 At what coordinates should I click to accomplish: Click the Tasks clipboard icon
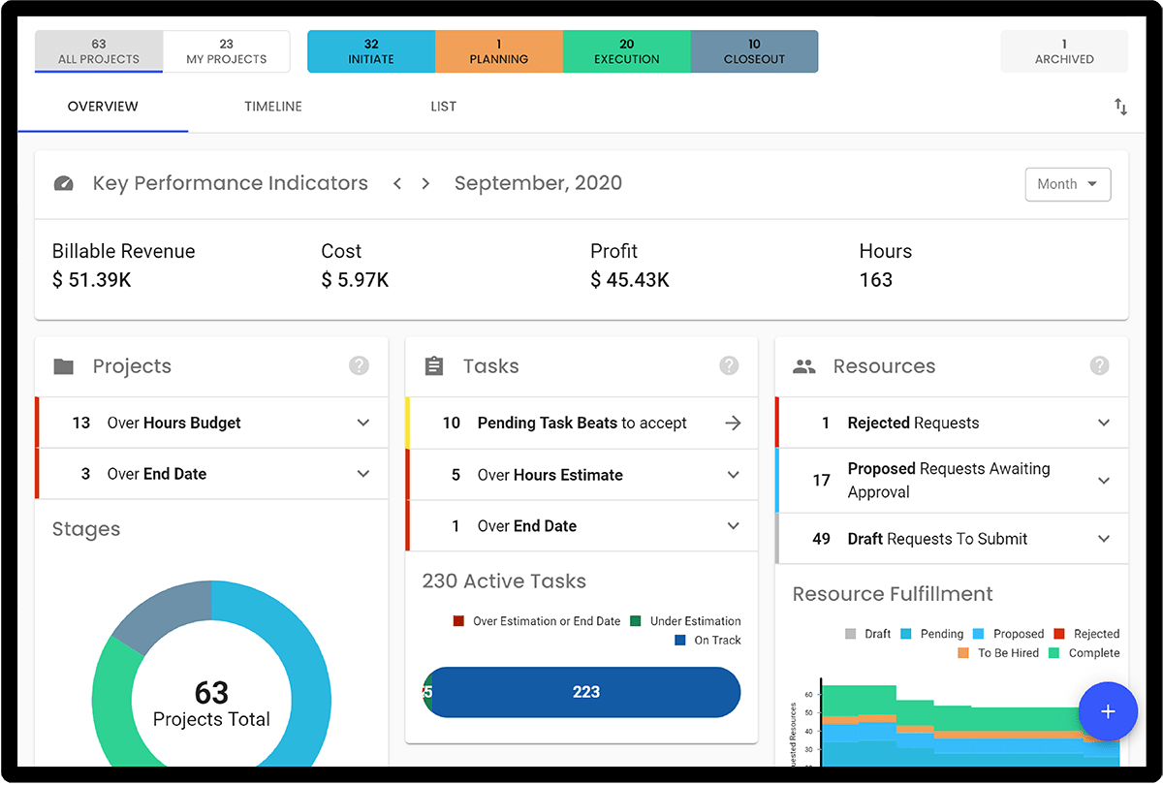click(x=434, y=366)
